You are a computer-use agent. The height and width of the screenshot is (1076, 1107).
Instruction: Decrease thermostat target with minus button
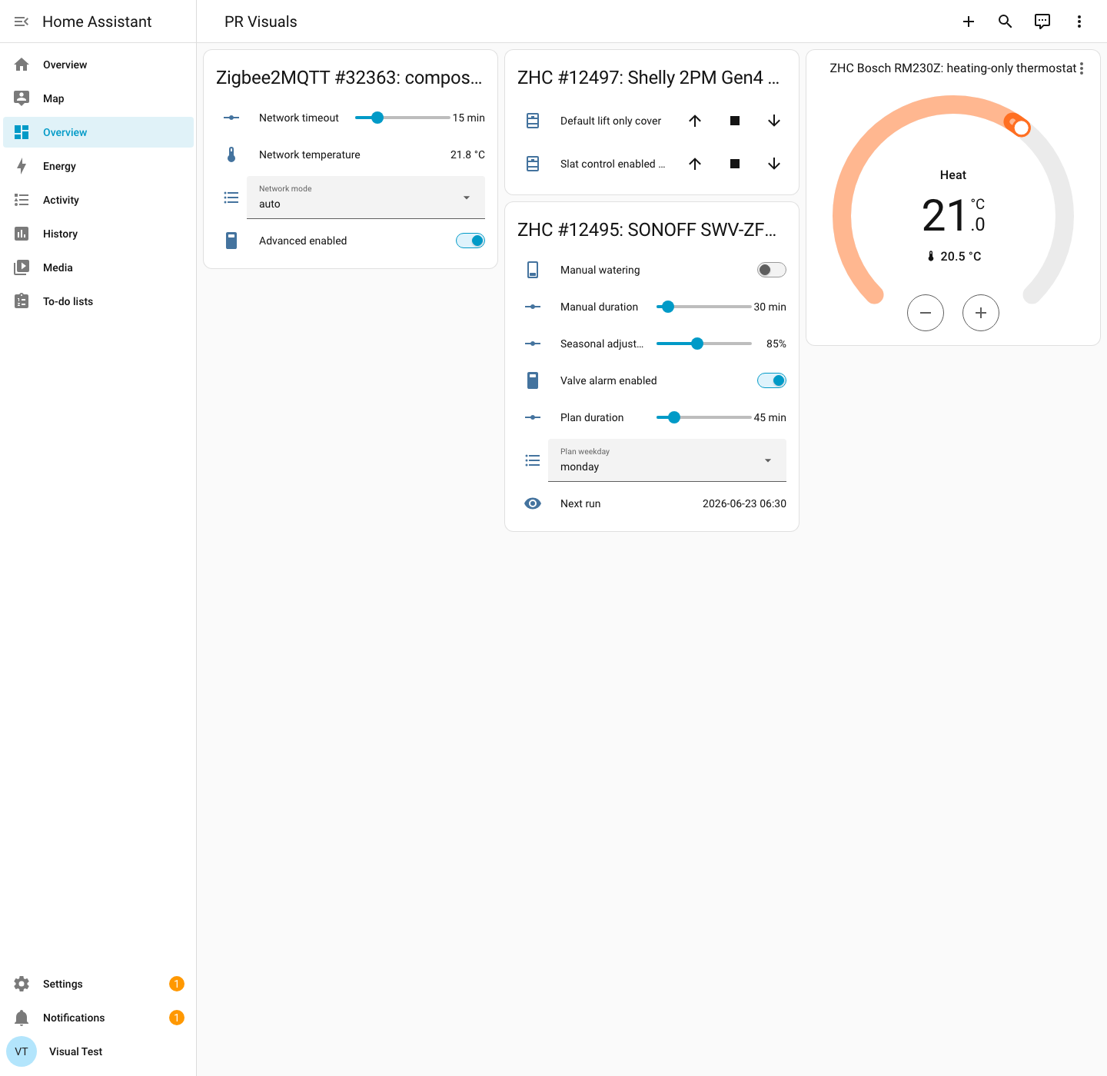pos(926,313)
